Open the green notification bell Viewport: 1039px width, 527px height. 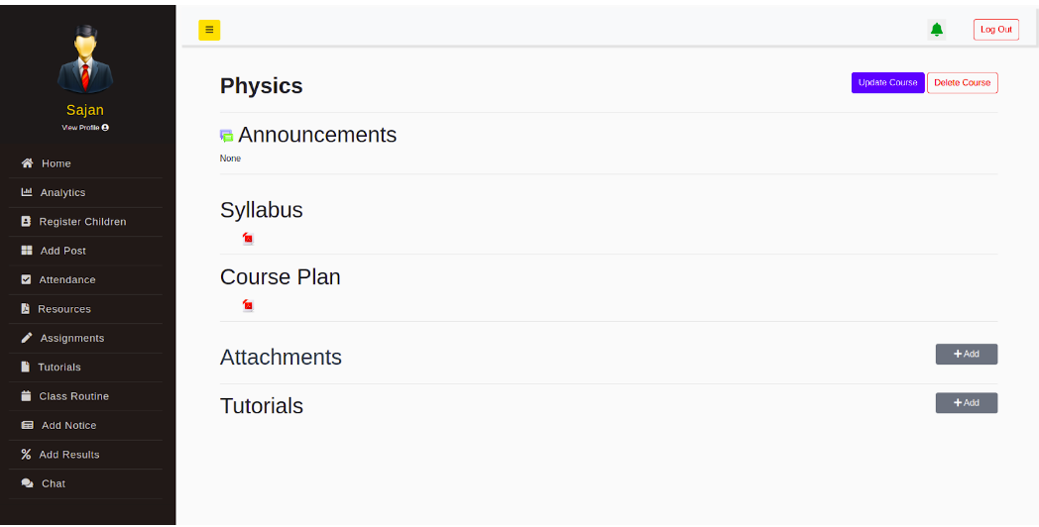click(x=936, y=30)
